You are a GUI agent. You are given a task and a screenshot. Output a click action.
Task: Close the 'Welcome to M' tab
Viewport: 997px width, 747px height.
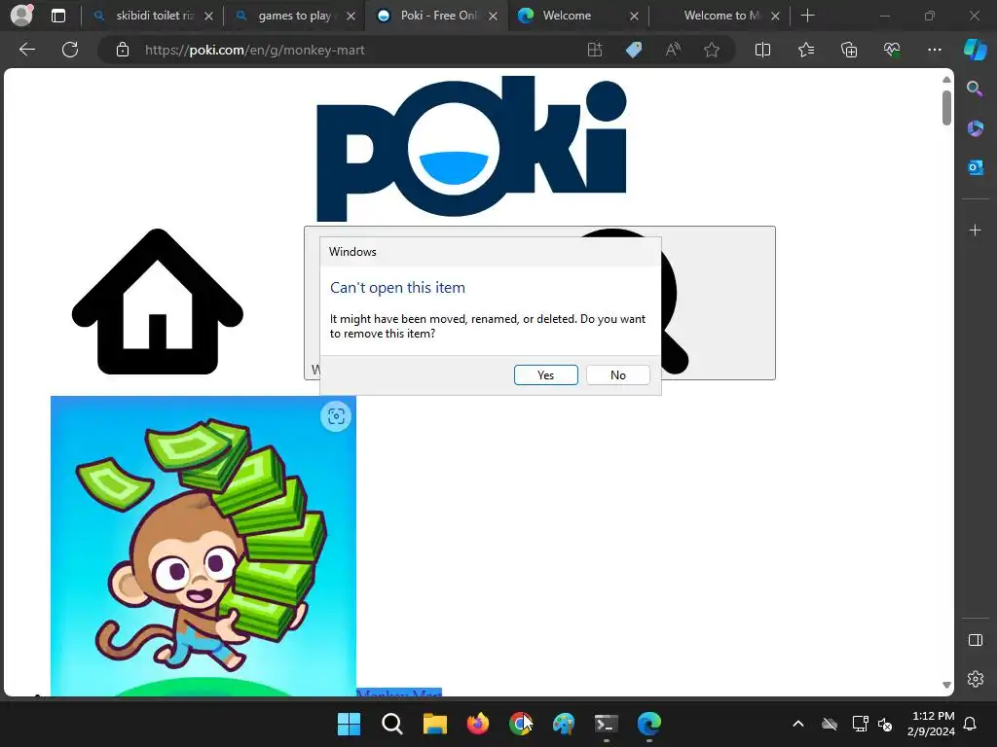(775, 17)
